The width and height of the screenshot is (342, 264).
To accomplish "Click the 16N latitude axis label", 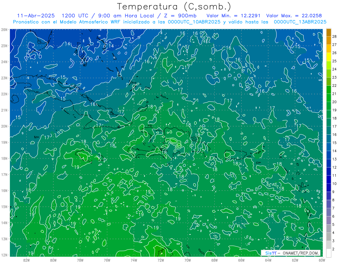I will pos(4,191).
